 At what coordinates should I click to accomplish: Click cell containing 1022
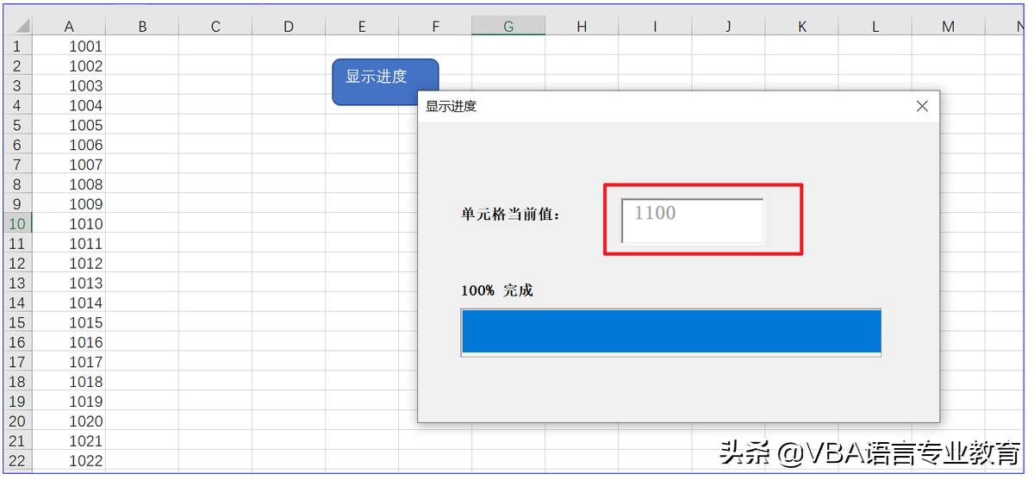[x=69, y=461]
